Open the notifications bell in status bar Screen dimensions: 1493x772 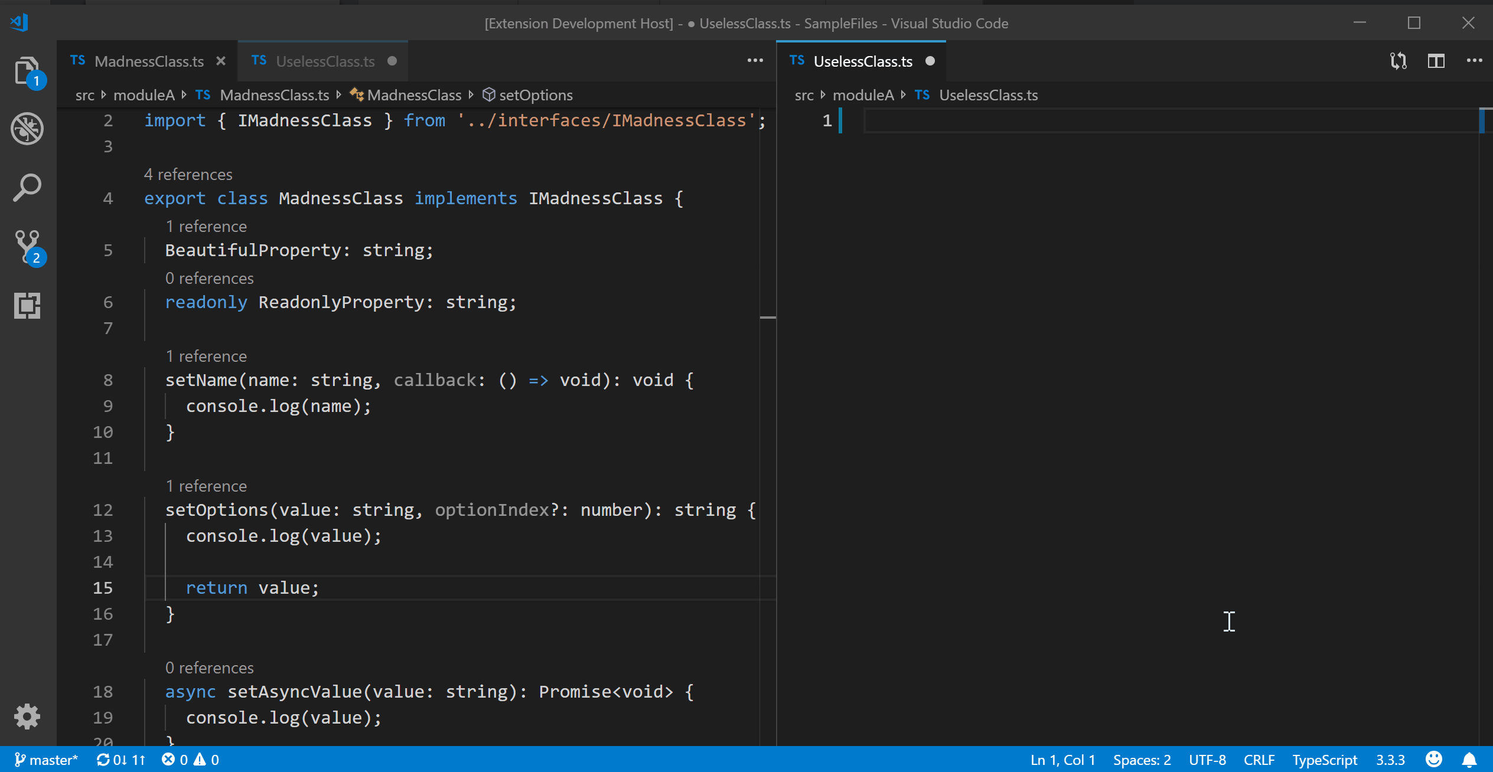click(1469, 760)
